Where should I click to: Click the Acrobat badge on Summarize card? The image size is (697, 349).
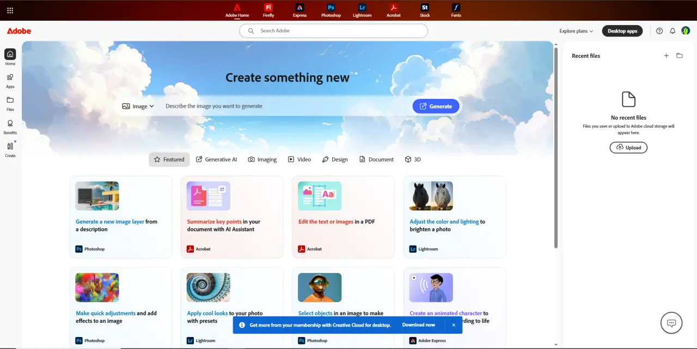[x=199, y=249]
